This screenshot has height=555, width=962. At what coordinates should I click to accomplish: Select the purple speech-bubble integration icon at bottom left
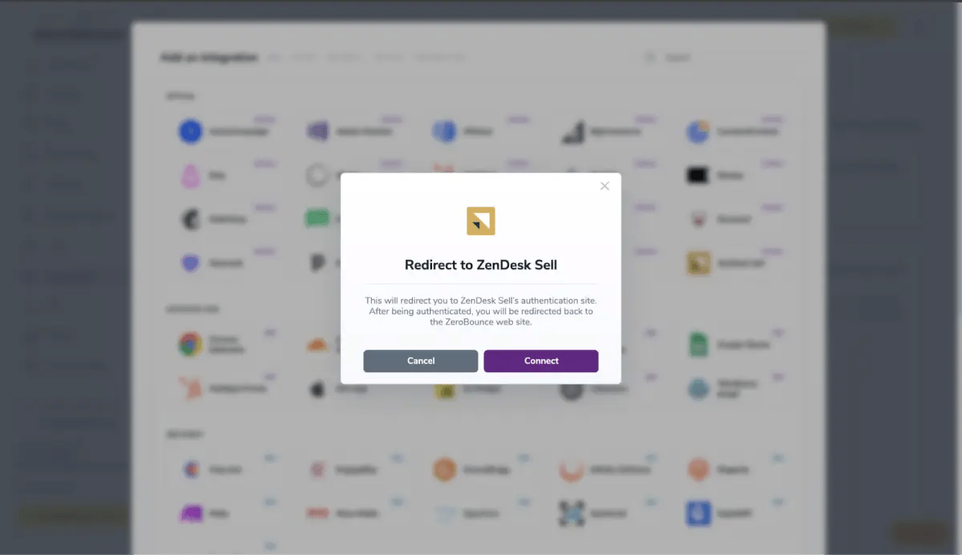pyautogui.click(x=190, y=512)
